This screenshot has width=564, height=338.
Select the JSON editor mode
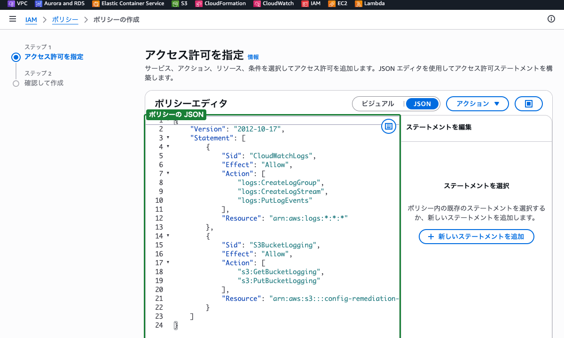[x=422, y=104]
